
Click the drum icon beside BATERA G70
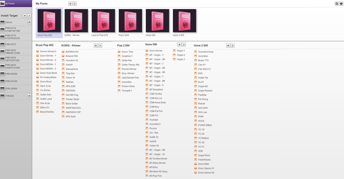(x=63, y=52)
